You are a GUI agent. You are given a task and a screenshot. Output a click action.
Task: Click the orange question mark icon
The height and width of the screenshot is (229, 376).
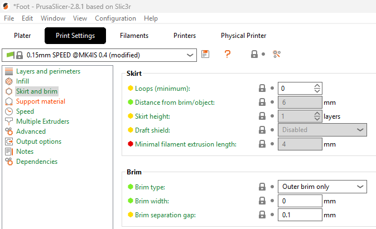(228, 54)
